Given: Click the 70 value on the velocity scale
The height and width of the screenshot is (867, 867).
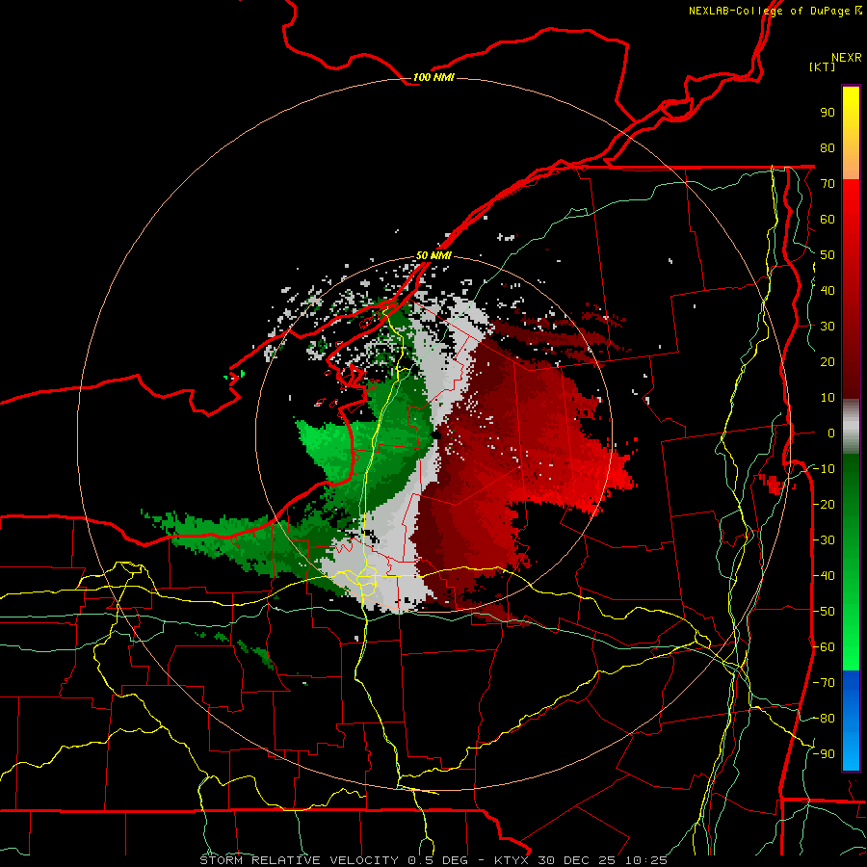Looking at the screenshot, I should click(x=828, y=184).
